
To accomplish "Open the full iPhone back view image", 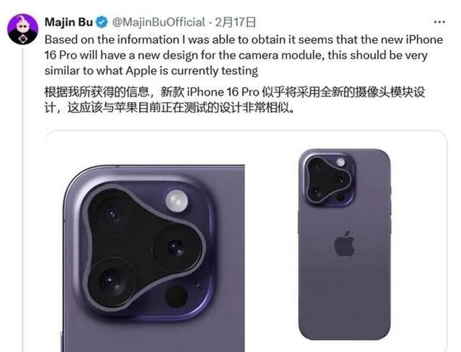I will tap(345, 244).
